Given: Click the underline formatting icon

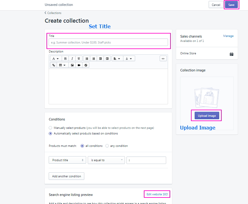Looking at the screenshot, I should coord(79,58).
